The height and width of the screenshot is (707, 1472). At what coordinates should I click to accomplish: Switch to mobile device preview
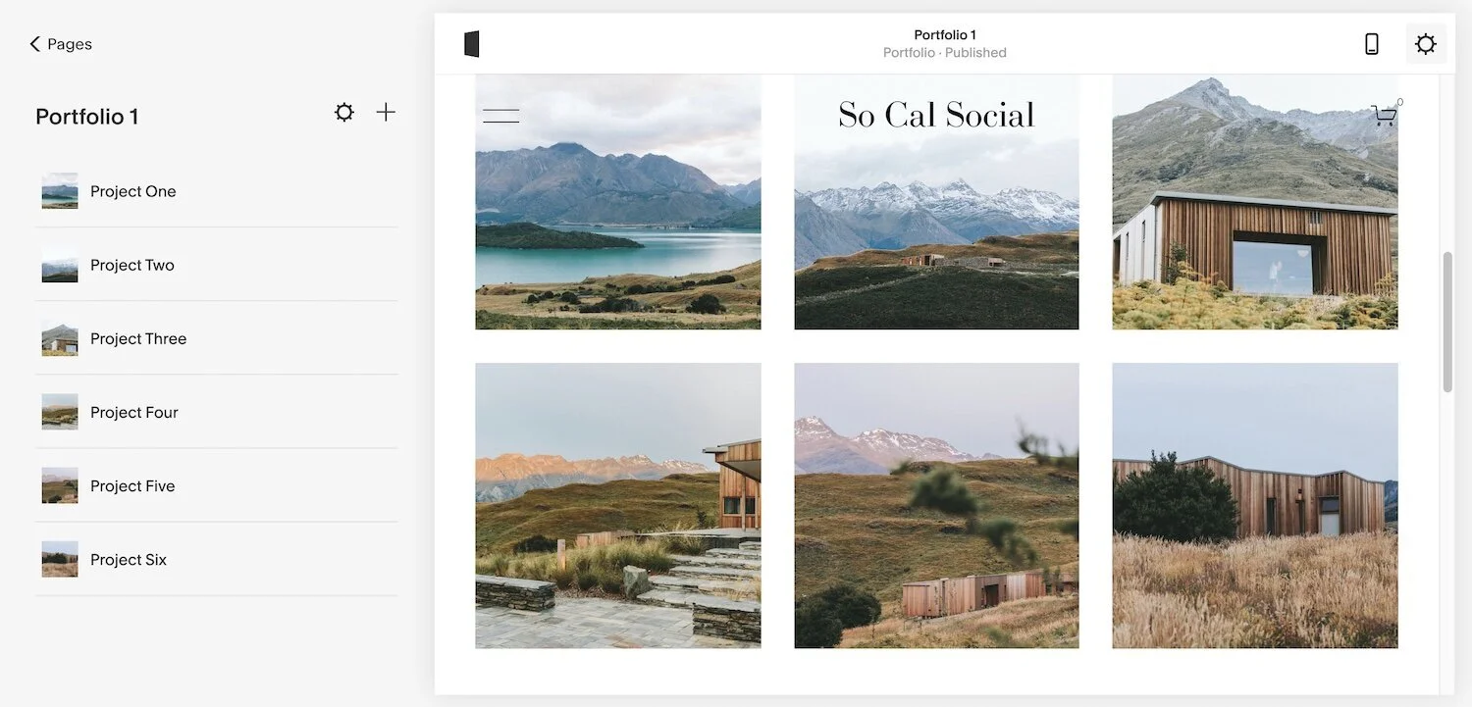point(1372,44)
